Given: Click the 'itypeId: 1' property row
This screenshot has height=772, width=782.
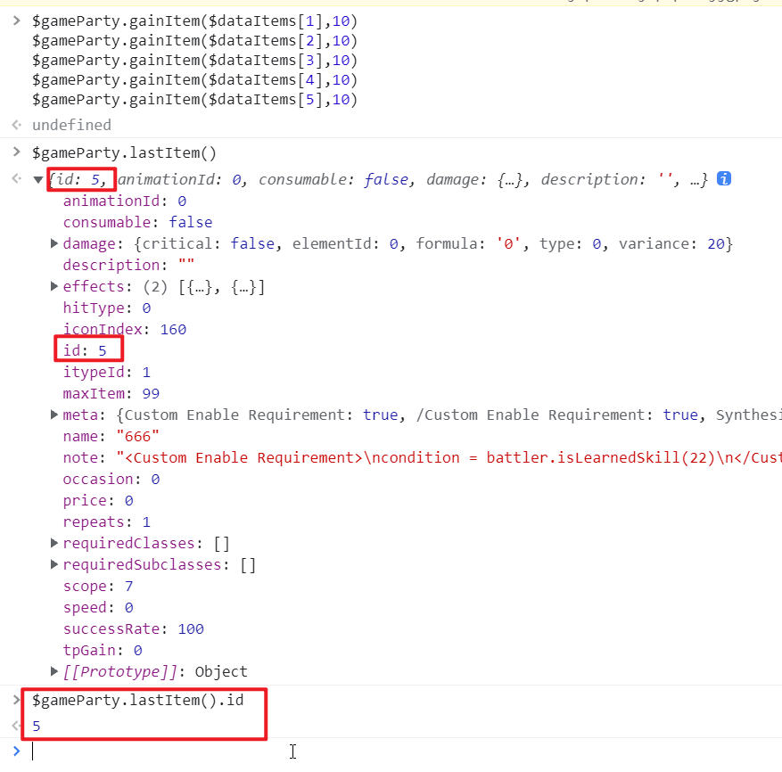Looking at the screenshot, I should click(x=107, y=372).
